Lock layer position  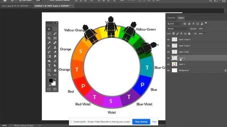181,34
